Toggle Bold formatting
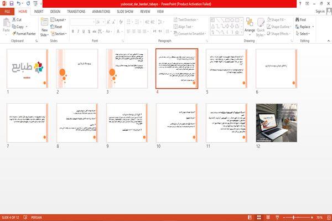The width and height of the screenshot is (332, 221). 73,32
